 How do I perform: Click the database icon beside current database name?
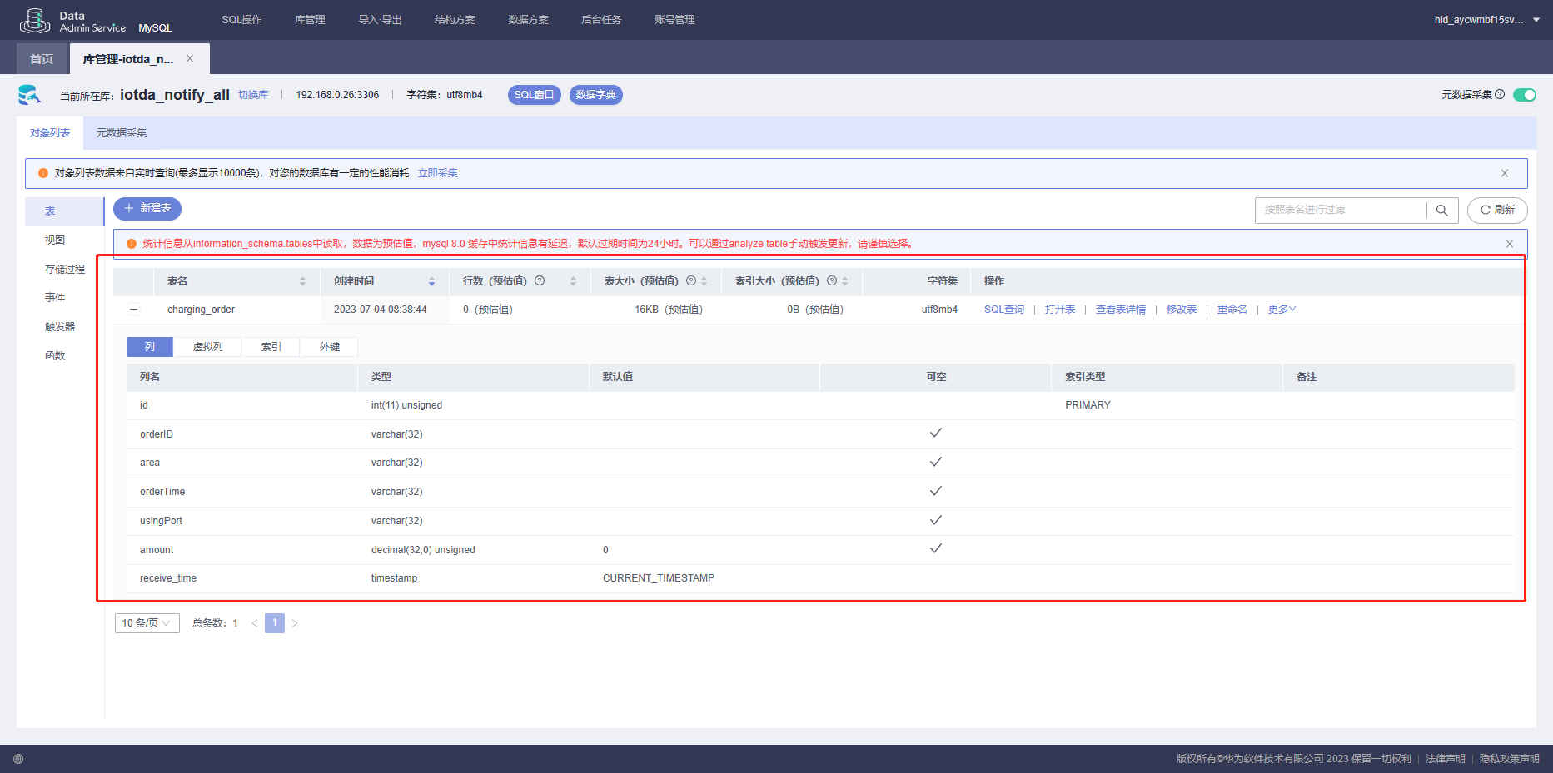[30, 95]
